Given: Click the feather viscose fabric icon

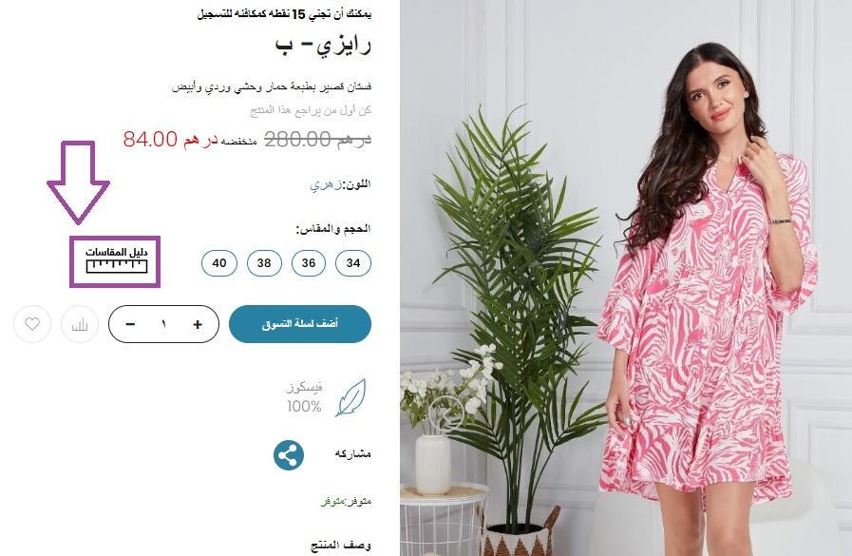Looking at the screenshot, I should click(351, 398).
